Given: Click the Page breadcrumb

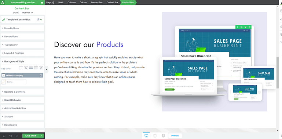Looking at the screenshot, I should coord(48,3).
